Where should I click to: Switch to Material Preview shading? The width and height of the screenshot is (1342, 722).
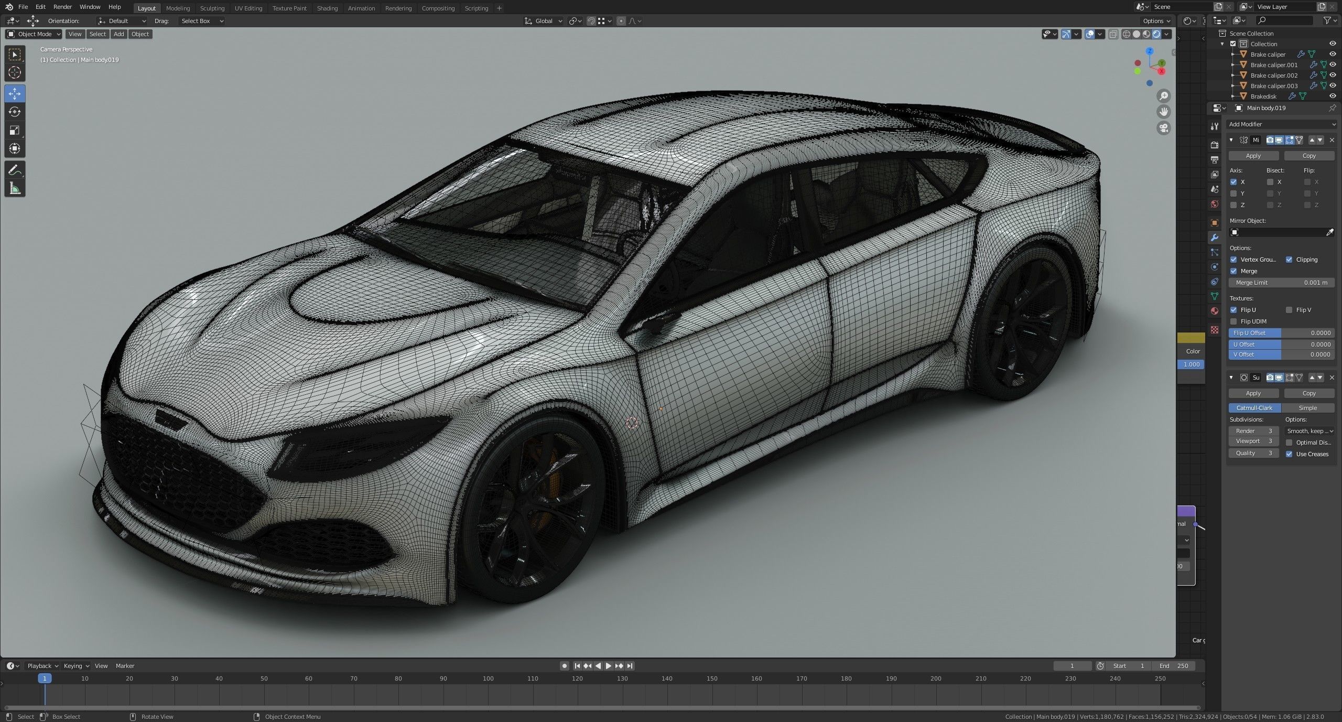(x=1146, y=34)
